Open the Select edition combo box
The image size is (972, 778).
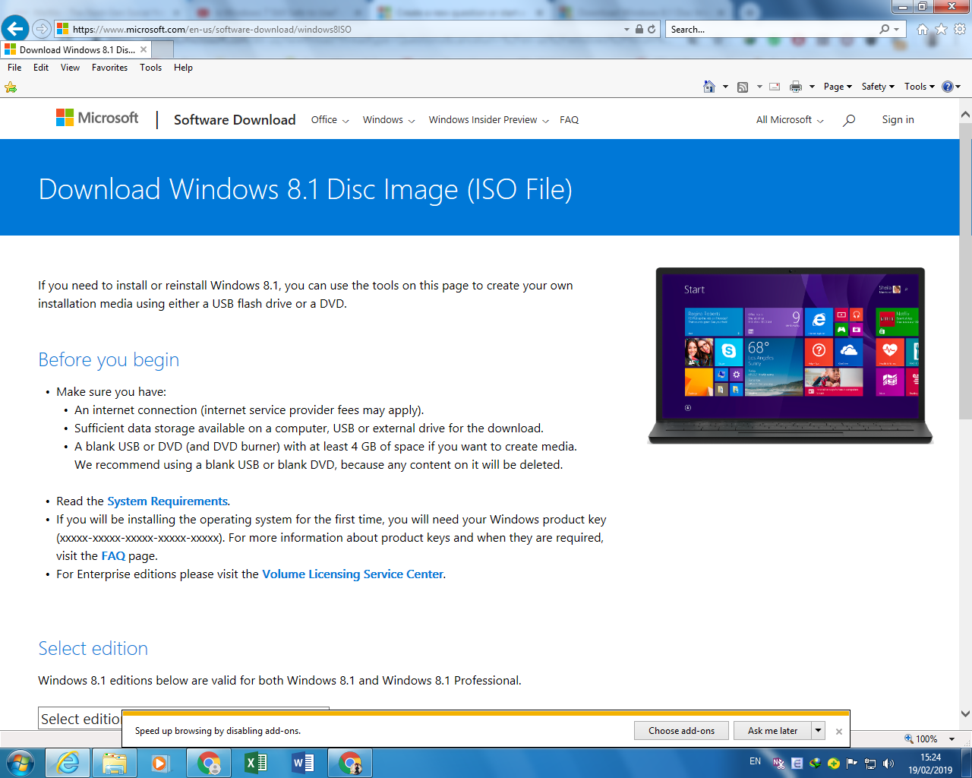(184, 718)
